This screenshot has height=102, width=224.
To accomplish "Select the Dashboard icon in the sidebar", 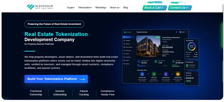I will click(124, 37).
